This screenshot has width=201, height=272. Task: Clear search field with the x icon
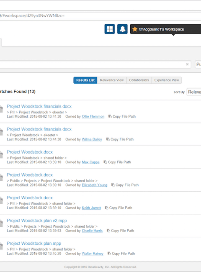pos(187,64)
